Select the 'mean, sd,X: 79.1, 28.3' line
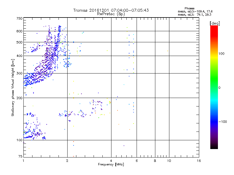Screen dimensions: 234x175 click(195, 15)
